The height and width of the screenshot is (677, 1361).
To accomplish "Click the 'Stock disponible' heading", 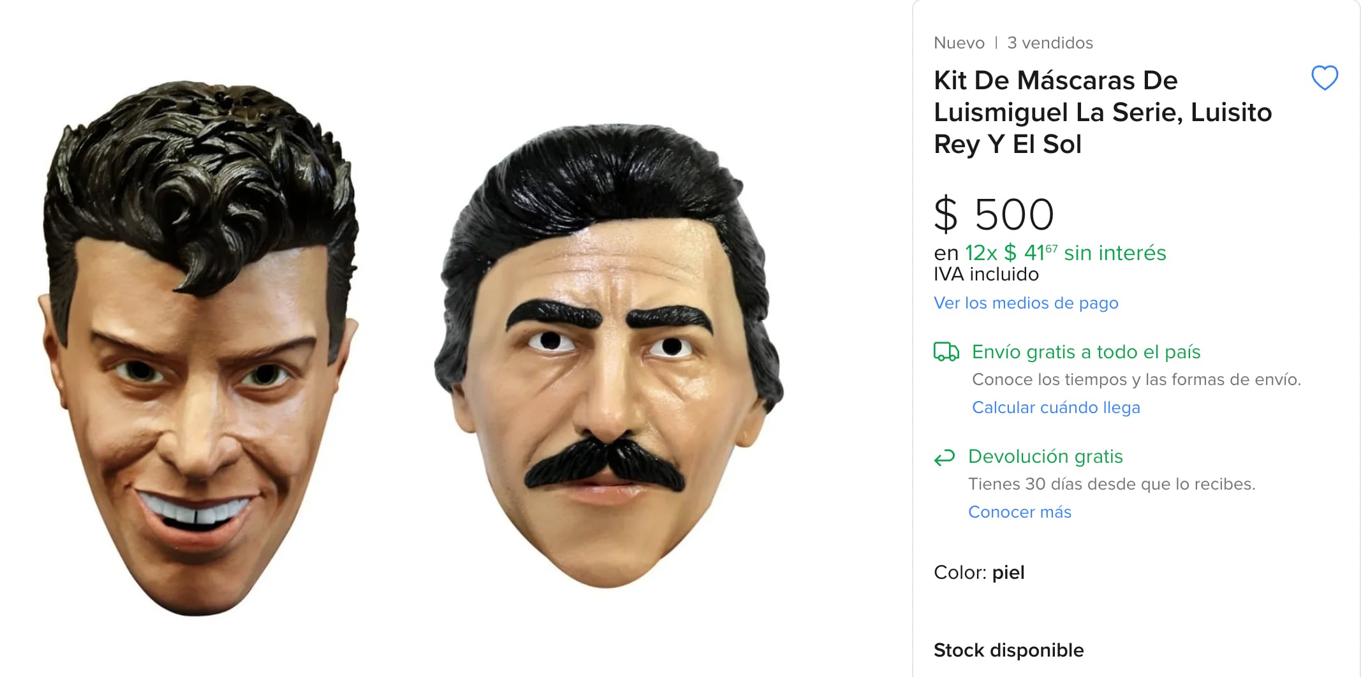I will point(1008,650).
